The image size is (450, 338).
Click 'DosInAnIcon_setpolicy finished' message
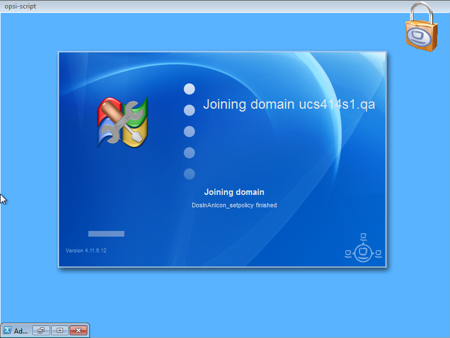click(x=234, y=205)
